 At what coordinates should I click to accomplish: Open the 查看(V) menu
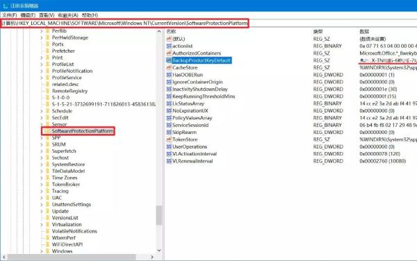pyautogui.click(x=47, y=15)
